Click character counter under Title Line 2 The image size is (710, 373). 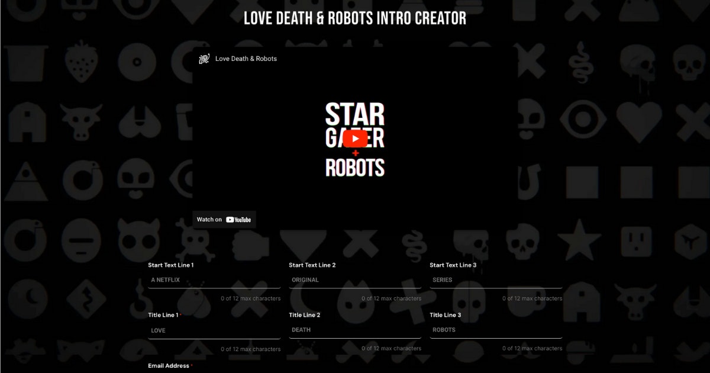392,348
